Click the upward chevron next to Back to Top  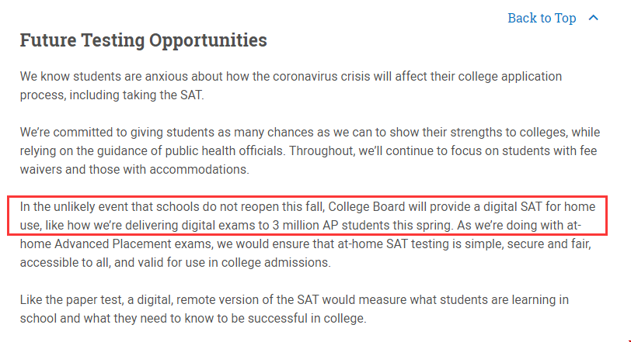pyautogui.click(x=594, y=18)
